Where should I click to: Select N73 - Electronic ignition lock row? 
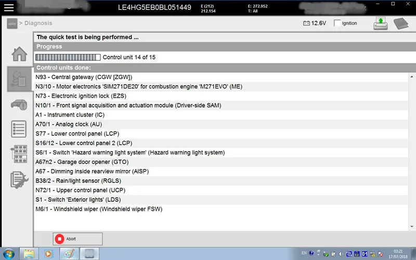[x=220, y=96]
